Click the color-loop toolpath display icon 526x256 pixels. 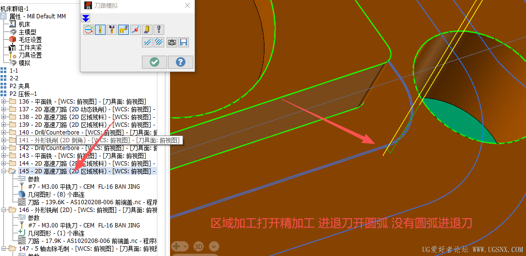pyautogui.click(x=89, y=30)
